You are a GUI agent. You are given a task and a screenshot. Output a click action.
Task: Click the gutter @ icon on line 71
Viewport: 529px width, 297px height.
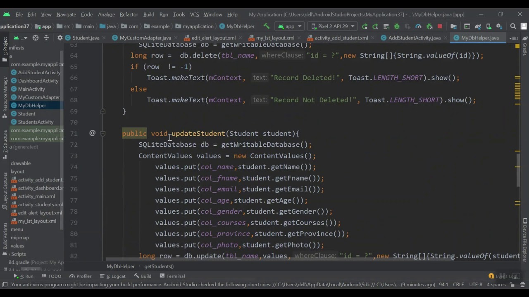(x=92, y=133)
